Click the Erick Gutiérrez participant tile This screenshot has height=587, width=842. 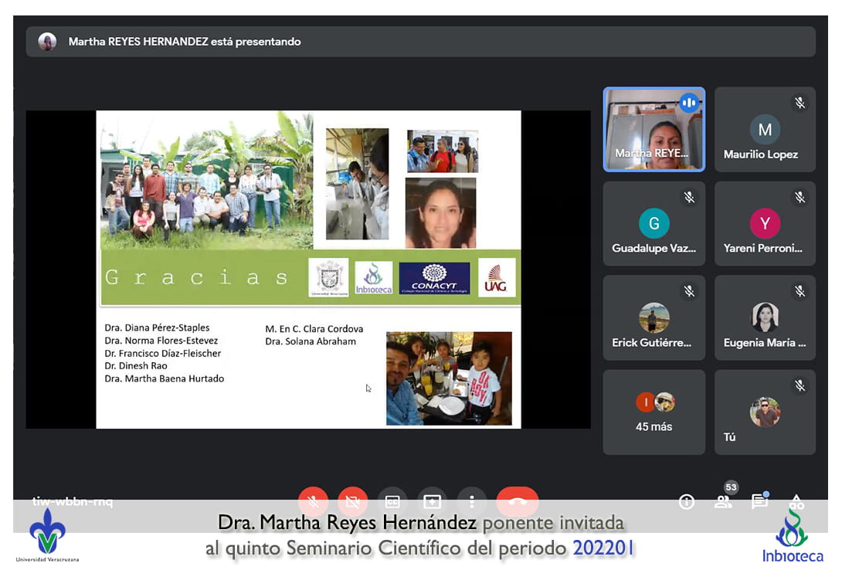(654, 317)
